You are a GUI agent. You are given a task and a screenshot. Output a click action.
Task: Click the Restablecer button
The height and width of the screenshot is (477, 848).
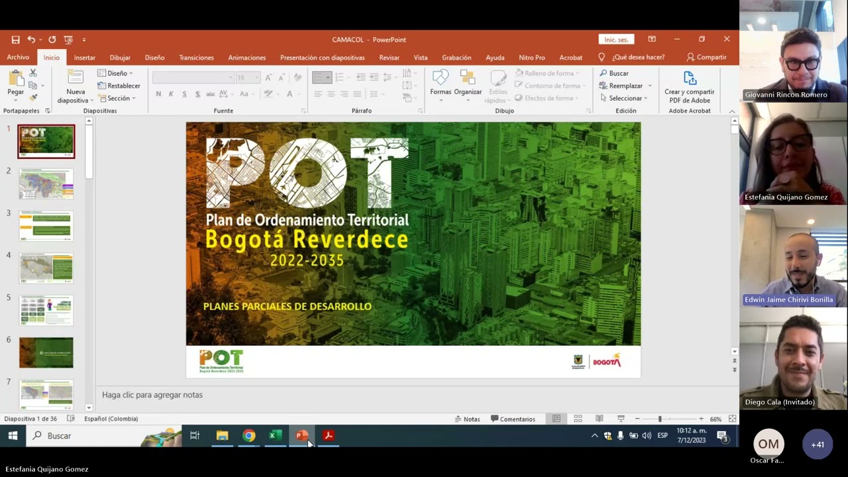click(119, 85)
